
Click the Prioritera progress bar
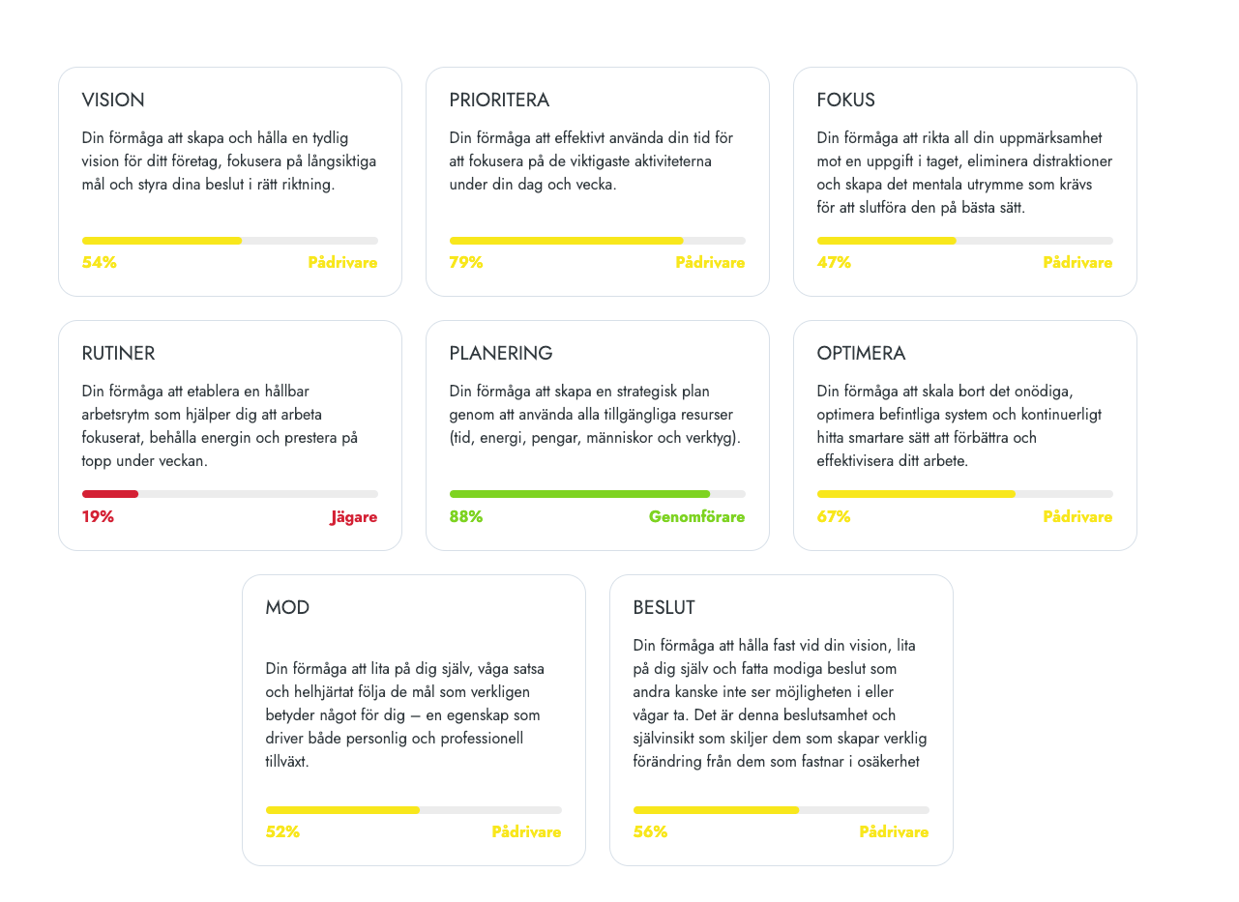tap(597, 241)
